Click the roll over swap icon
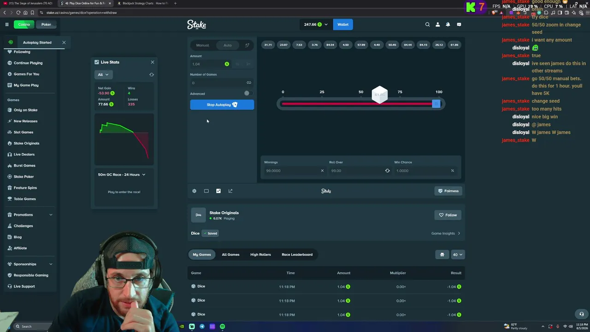Viewport: 590px width, 332px height. (387, 171)
